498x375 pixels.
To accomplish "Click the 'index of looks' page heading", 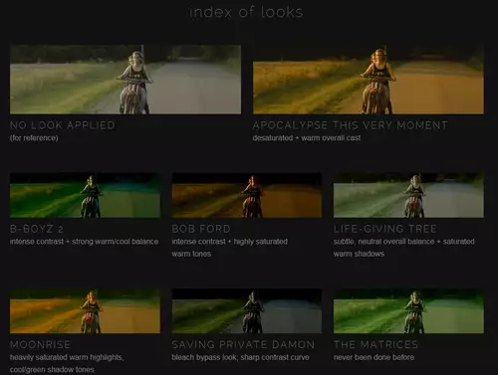I will point(246,12).
